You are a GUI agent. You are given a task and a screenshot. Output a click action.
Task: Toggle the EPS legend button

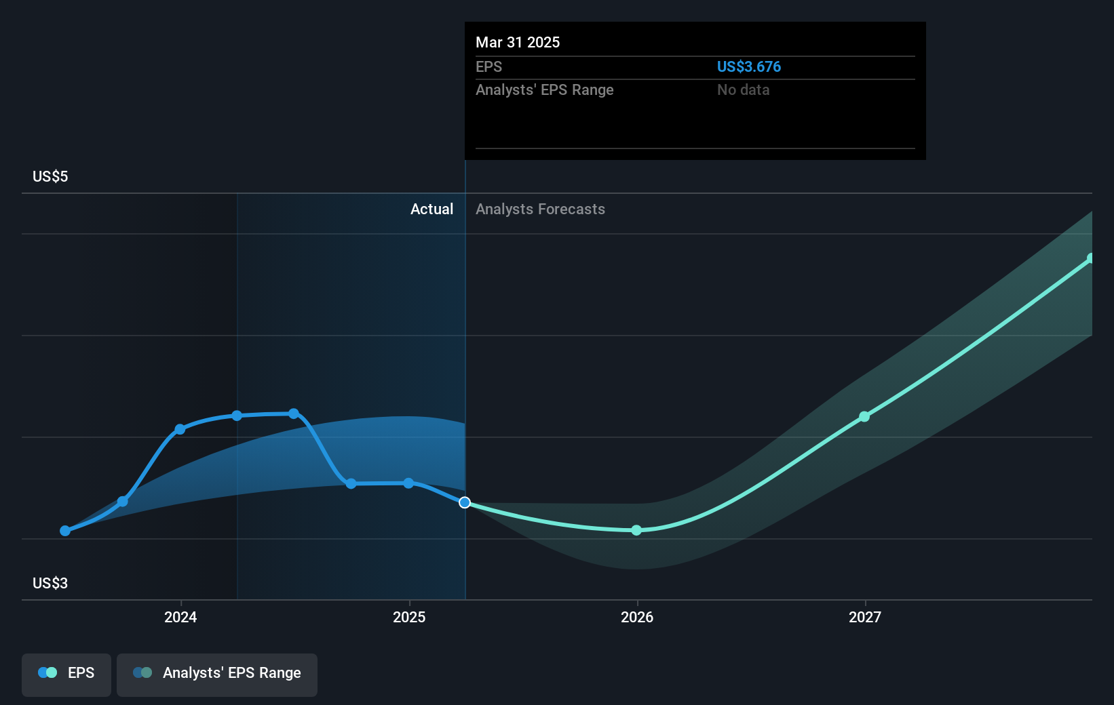point(66,674)
